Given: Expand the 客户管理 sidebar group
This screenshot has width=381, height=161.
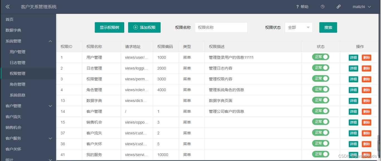Looking at the screenshot, I should (x=28, y=106).
